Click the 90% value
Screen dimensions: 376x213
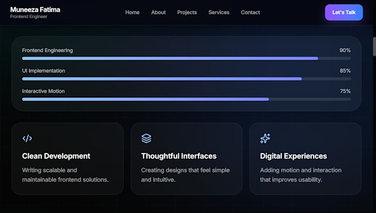345,51
